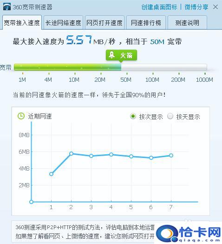Click data point 7 on the speed chart
The image size is (222, 244).
click(171, 155)
